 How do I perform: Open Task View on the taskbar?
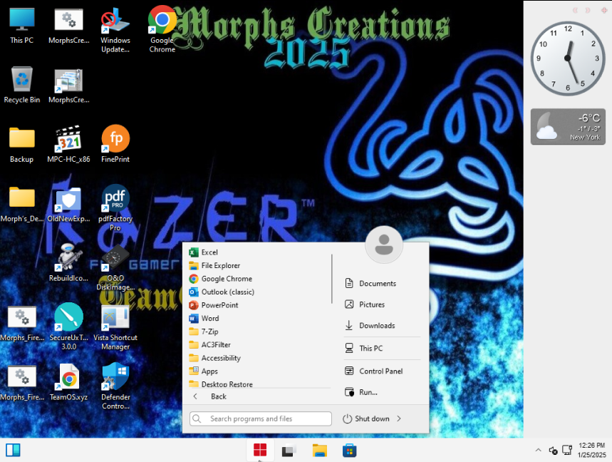[289, 451]
